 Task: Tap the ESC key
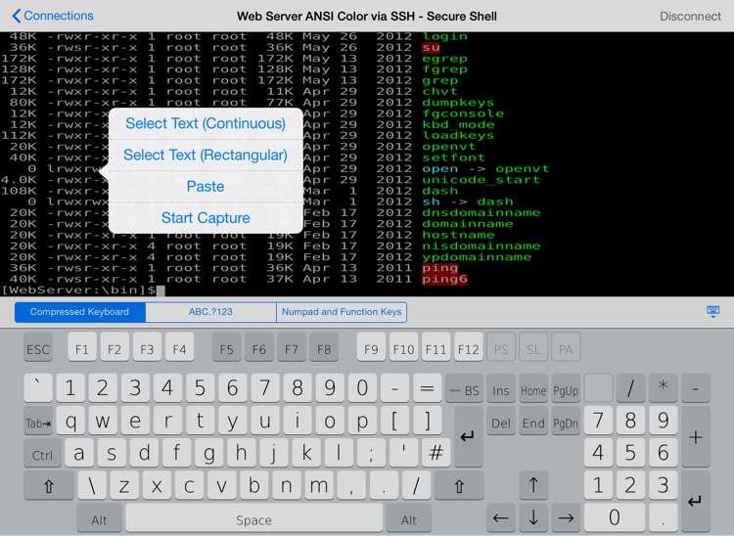click(38, 347)
